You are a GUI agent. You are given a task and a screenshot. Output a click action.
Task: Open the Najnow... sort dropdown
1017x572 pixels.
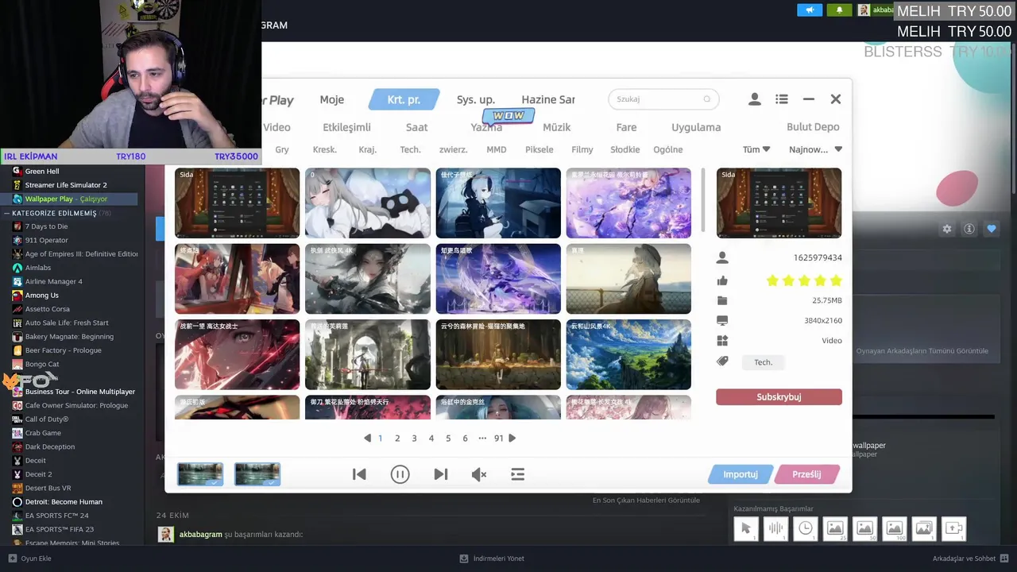(815, 149)
